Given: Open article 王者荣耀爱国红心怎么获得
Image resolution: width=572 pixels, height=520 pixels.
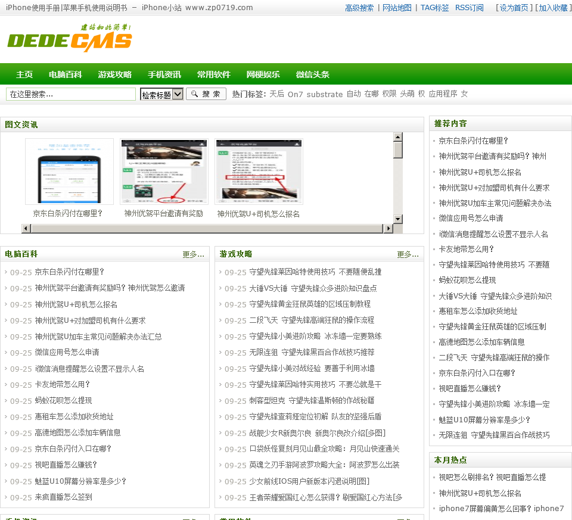Looking at the screenshot, I should tap(326, 497).
